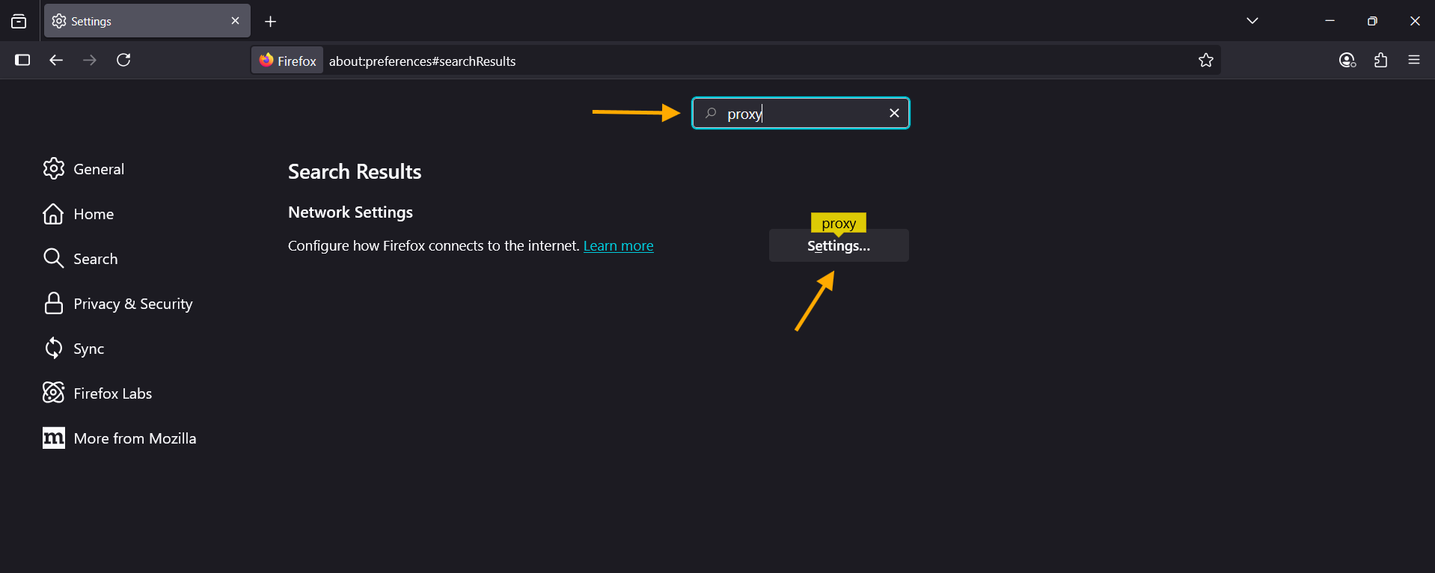Viewport: 1435px width, 573px height.
Task: Open the General settings category
Action: pos(84,169)
